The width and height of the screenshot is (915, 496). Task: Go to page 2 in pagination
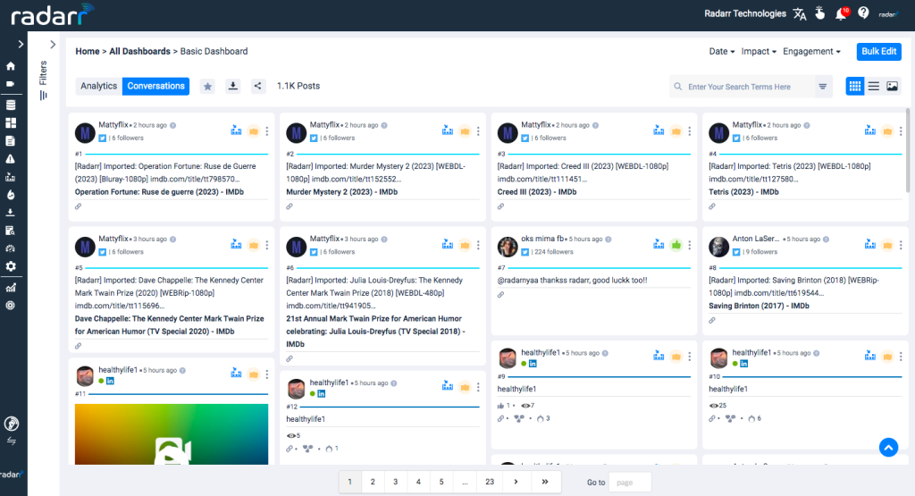coord(373,482)
